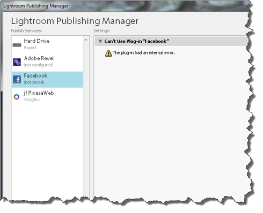This screenshot has width=263, height=213.
Task: Select the Adobe Revel service name
Action: pyautogui.click(x=39, y=58)
